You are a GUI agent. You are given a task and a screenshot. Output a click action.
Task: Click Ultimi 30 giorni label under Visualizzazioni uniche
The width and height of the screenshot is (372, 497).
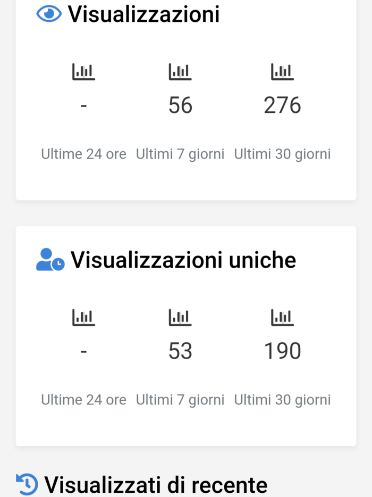click(282, 400)
